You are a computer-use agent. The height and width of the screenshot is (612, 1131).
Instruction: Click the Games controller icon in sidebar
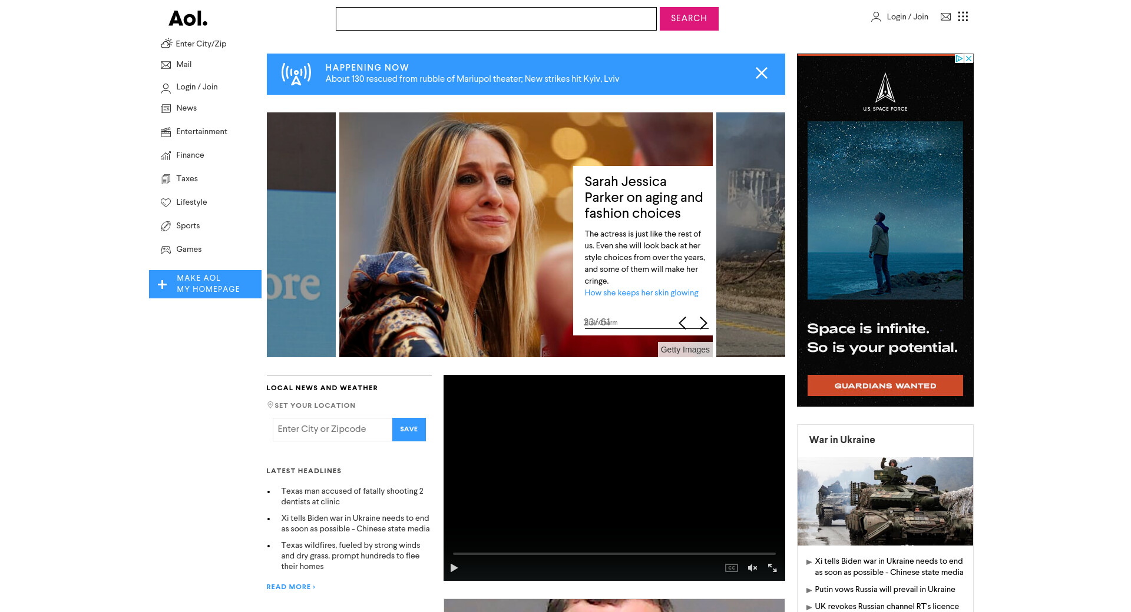tap(166, 250)
